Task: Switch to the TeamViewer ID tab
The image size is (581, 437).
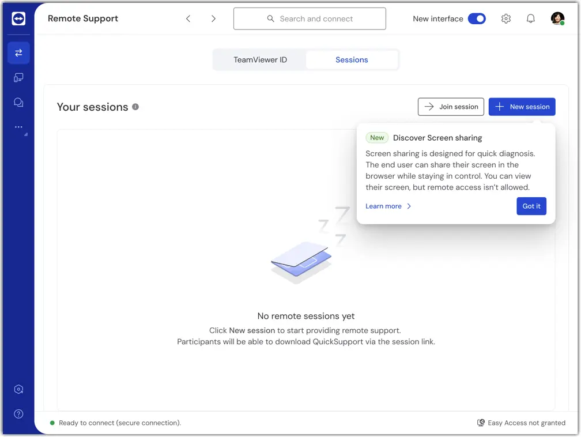Action: 260,60
